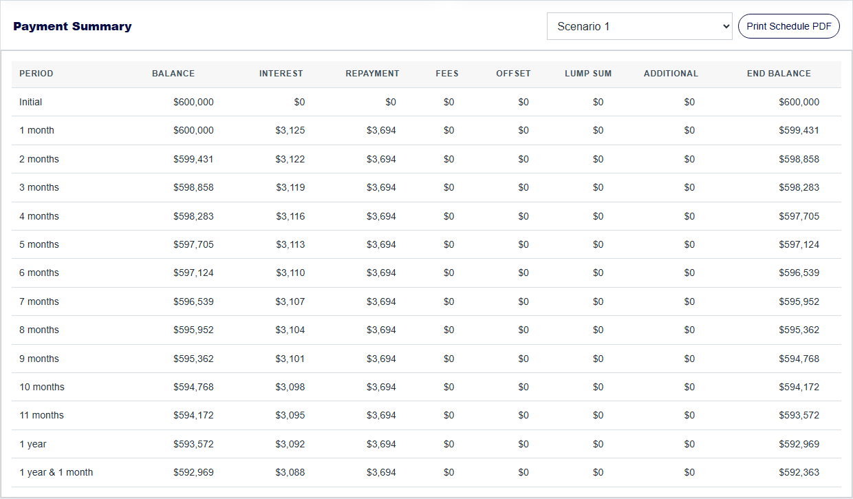Viewport: 853px width, 499px height.
Task: Select the 9 months period label
Action: 39,359
